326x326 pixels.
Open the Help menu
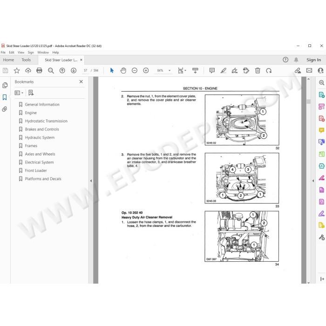pyautogui.click(x=55, y=52)
